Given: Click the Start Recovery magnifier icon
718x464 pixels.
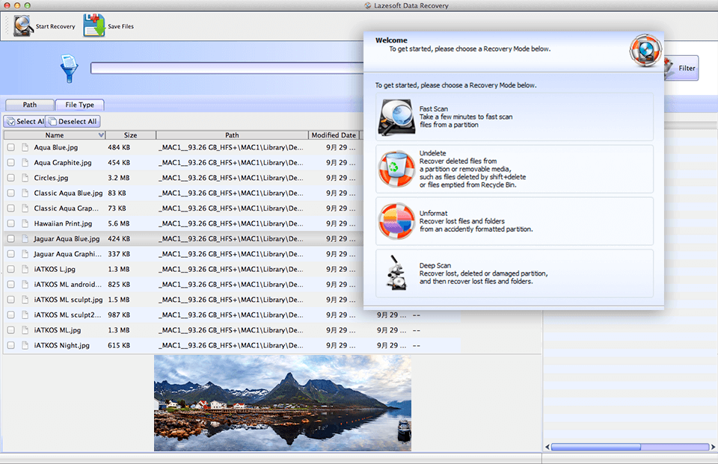Looking at the screenshot, I should coord(23,25).
